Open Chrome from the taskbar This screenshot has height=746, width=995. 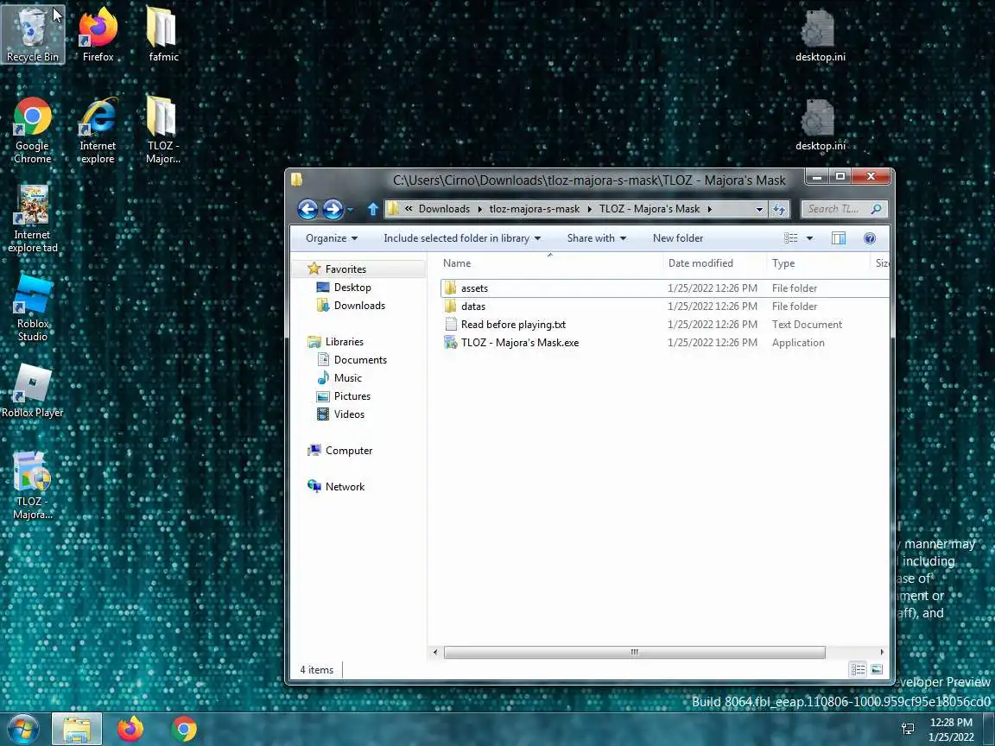(183, 729)
